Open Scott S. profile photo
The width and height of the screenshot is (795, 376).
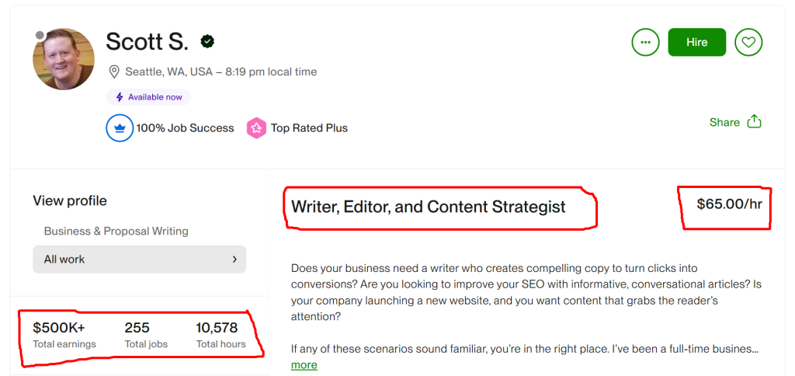point(64,60)
